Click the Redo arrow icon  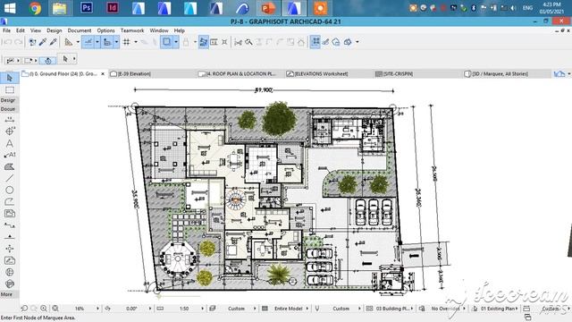tap(18, 42)
